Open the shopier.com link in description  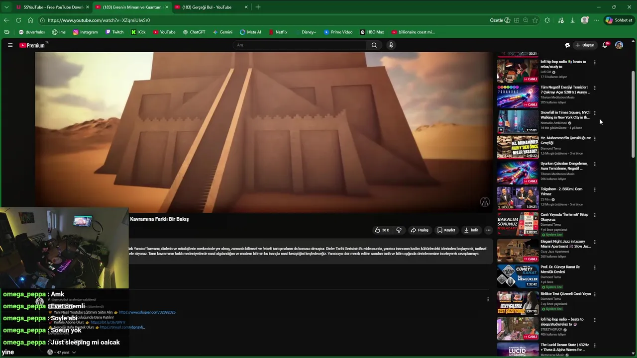pyautogui.click(x=147, y=312)
